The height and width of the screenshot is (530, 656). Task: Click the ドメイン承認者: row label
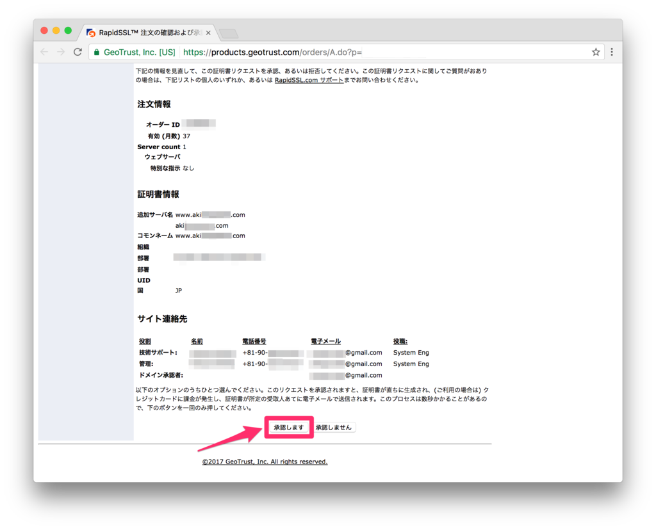click(161, 375)
